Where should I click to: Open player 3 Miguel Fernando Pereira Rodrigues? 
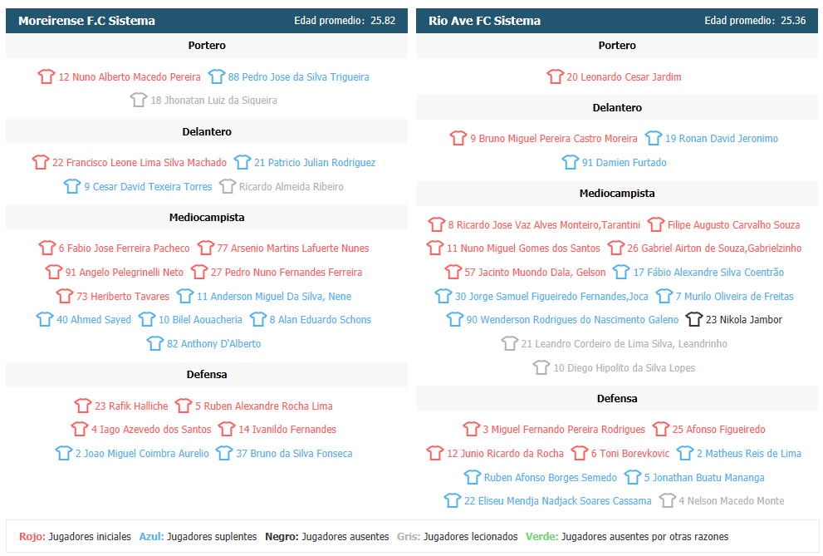point(564,429)
